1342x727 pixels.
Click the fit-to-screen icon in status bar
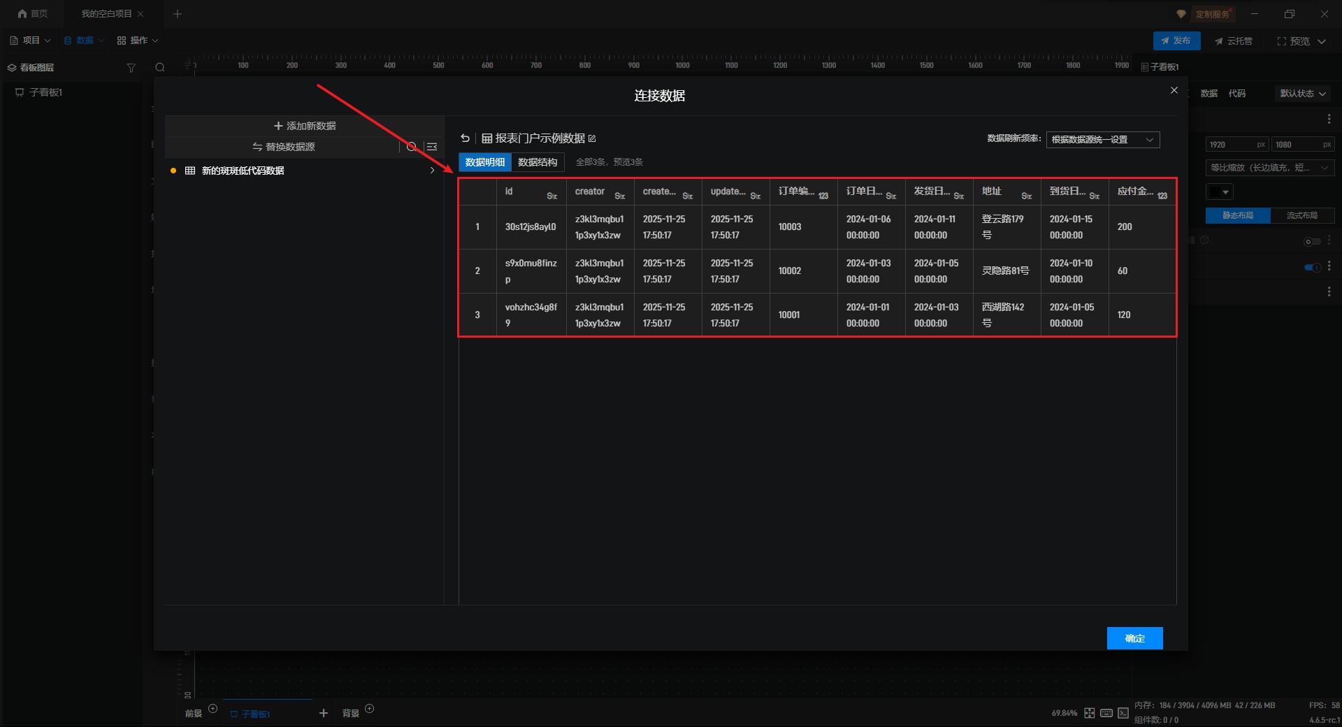coord(1089,713)
